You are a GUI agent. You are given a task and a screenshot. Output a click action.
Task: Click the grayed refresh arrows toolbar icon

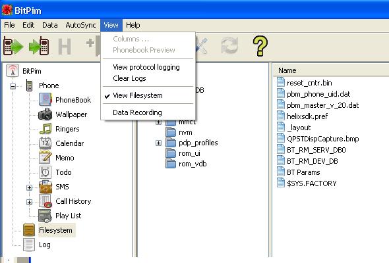229,45
